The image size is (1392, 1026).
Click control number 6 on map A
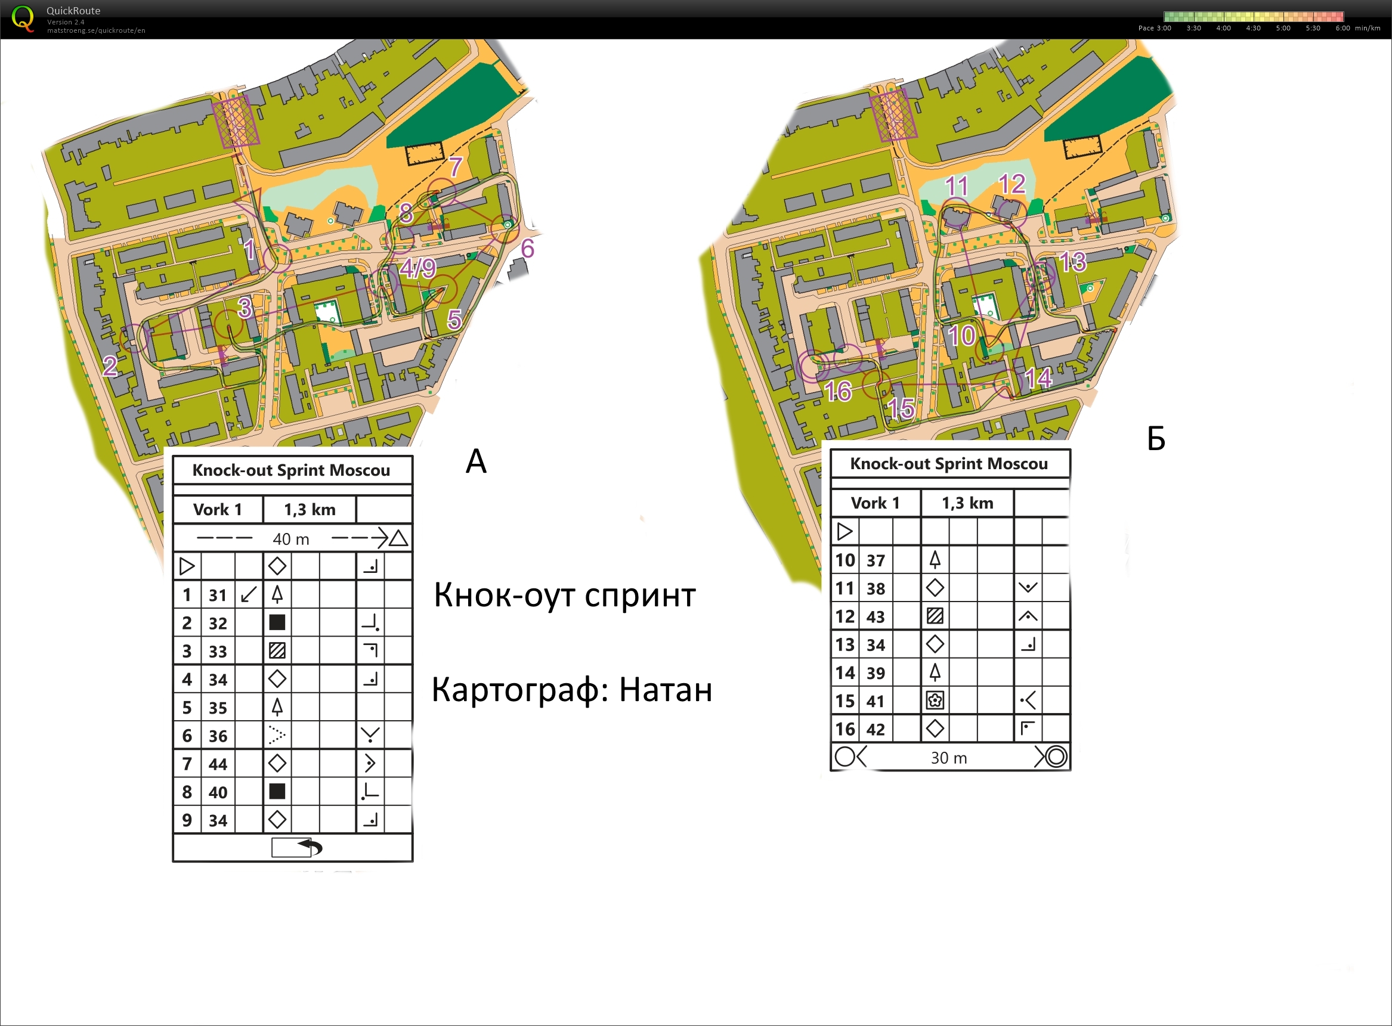[527, 249]
